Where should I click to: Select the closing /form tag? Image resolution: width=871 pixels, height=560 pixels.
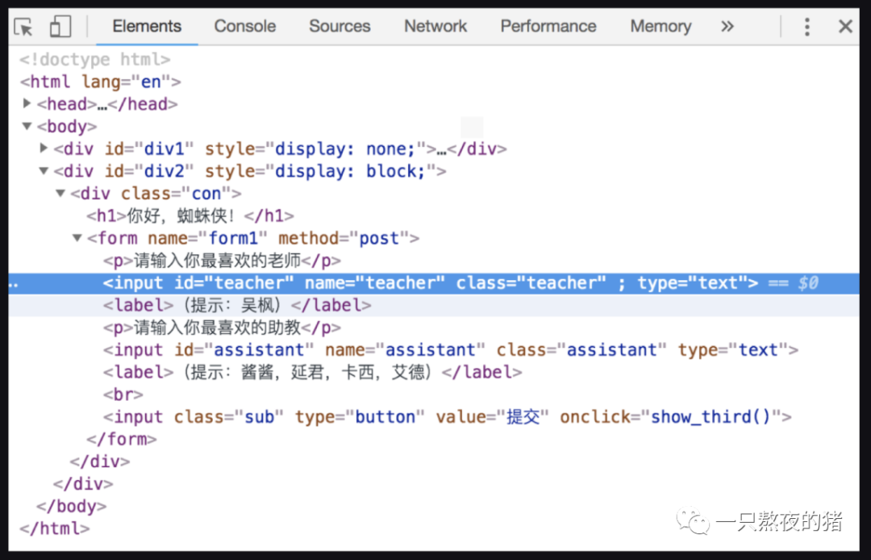tap(122, 440)
